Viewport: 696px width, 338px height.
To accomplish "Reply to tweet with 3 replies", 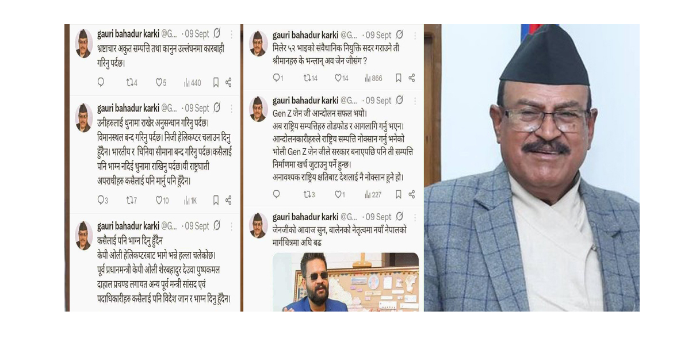I will (102, 200).
